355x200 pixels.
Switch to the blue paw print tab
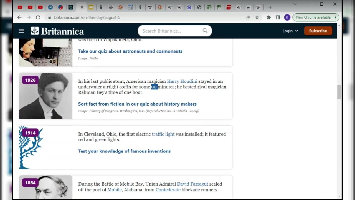click(x=189, y=7)
